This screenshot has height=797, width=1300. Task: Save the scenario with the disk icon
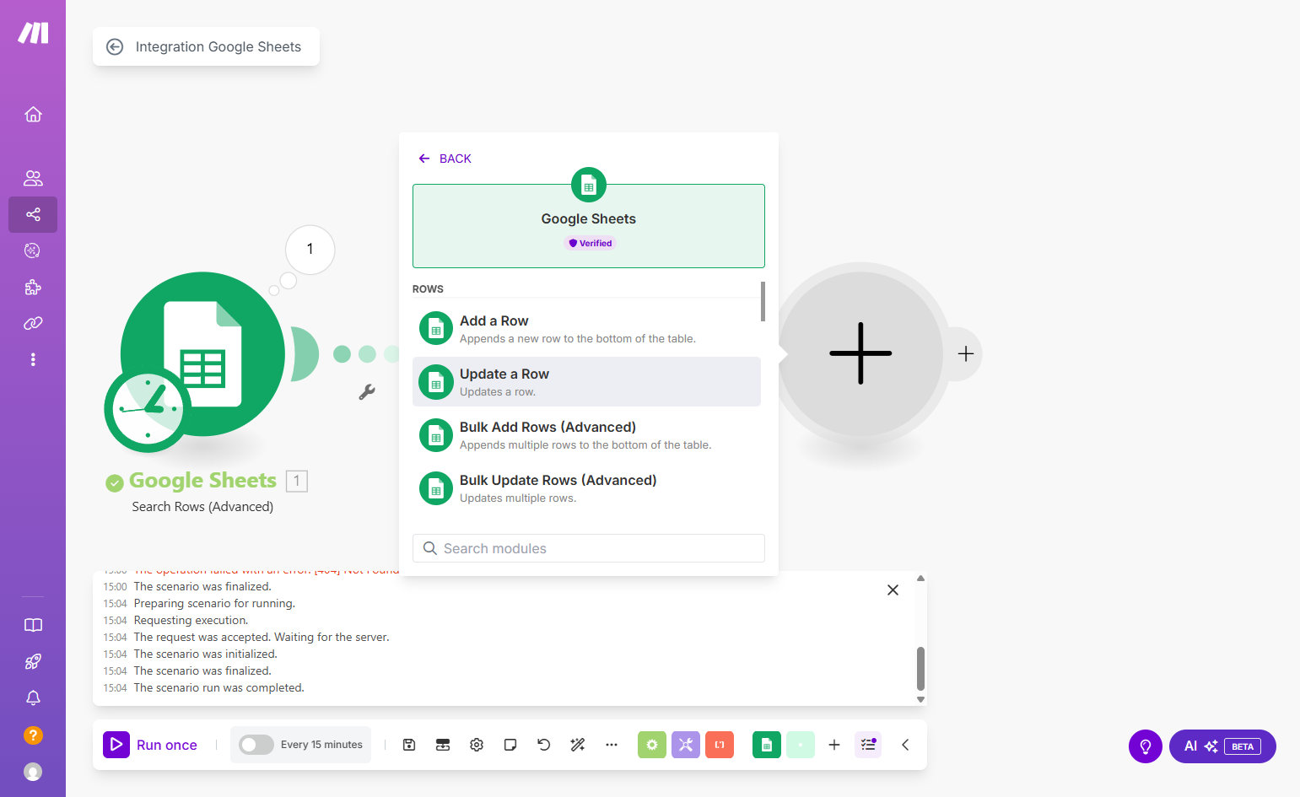click(409, 745)
